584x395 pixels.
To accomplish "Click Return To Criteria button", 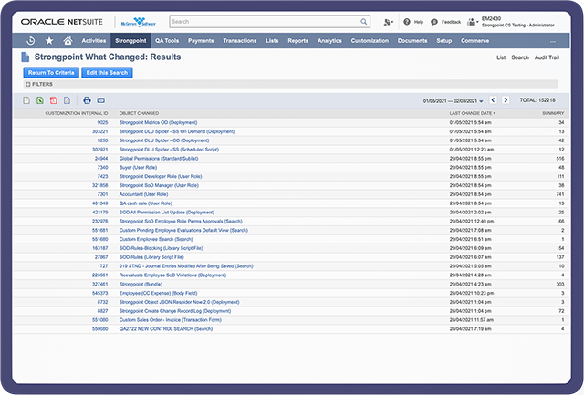I will [x=50, y=71].
